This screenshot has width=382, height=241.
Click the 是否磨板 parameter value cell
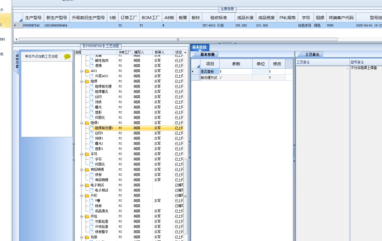point(236,72)
